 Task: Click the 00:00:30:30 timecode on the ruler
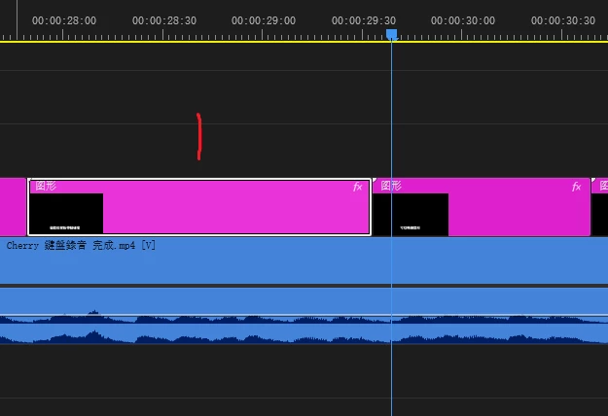pyautogui.click(x=563, y=20)
